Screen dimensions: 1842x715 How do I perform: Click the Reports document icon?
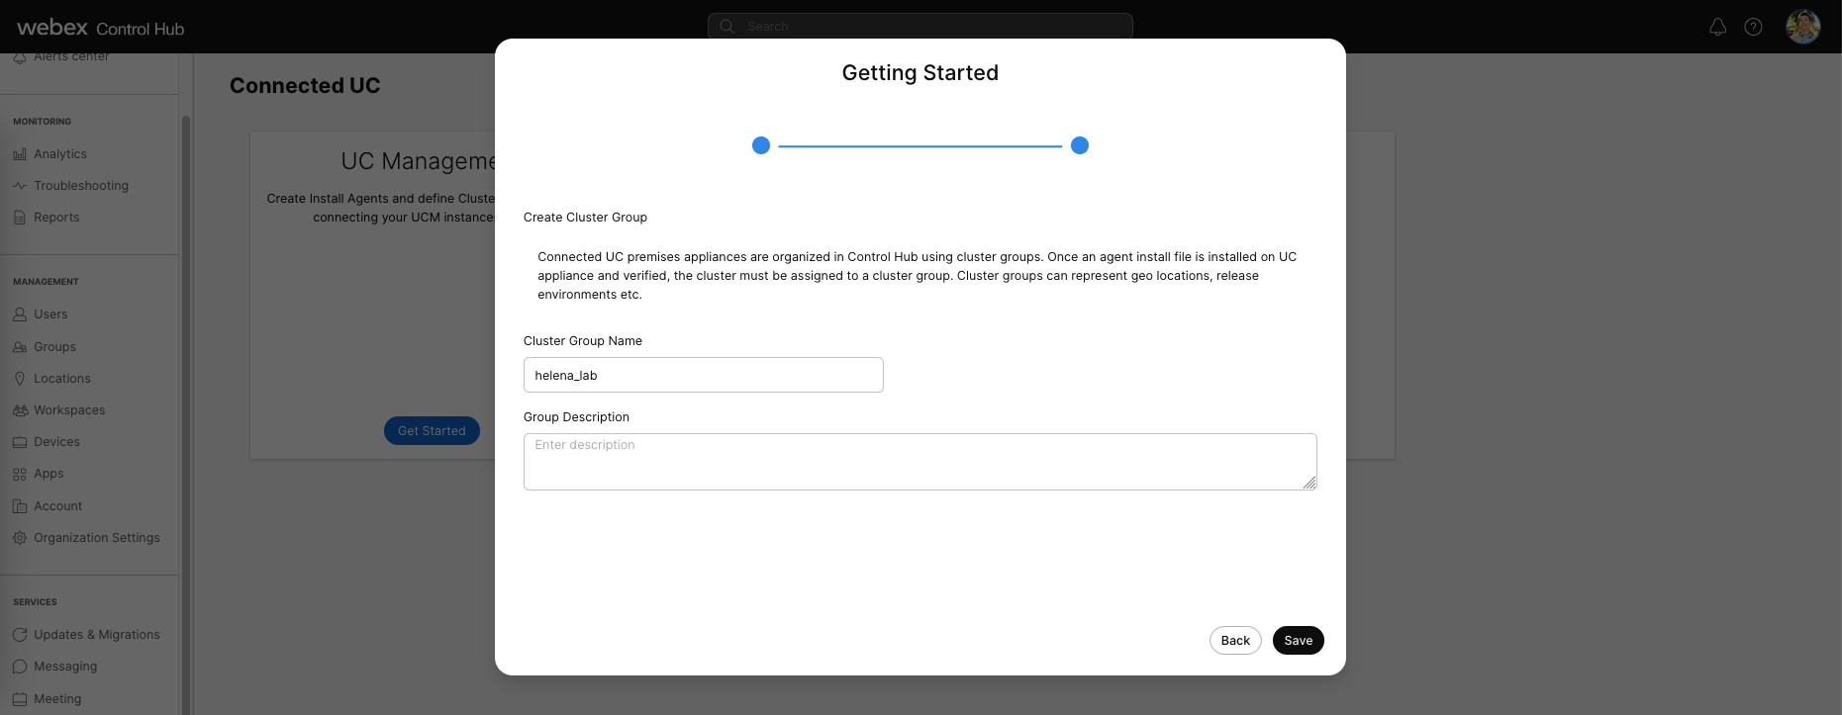click(20, 218)
